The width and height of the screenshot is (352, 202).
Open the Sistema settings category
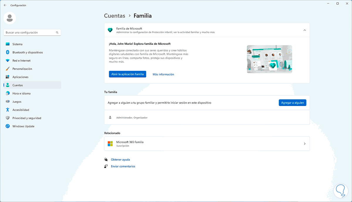pos(32,44)
